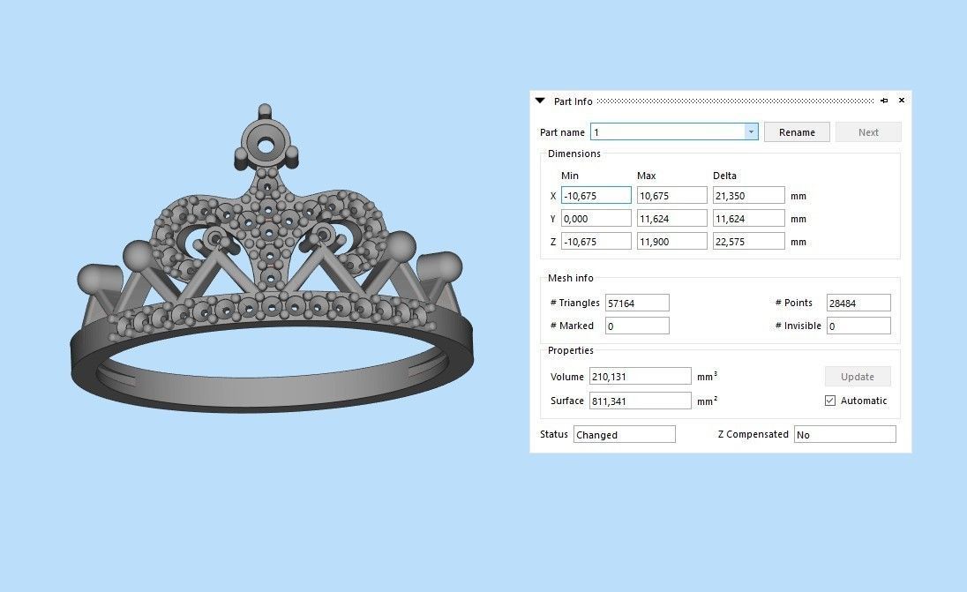Click the Properties group label
The width and height of the screenshot is (967, 592).
[571, 350]
